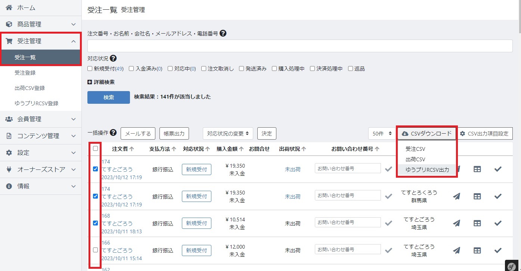Click the checkmark icon at end of order 166 row
The height and width of the screenshot is (271, 521).
pyautogui.click(x=498, y=250)
